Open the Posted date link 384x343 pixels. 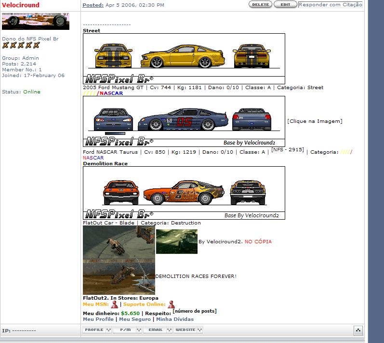pyautogui.click(x=93, y=5)
